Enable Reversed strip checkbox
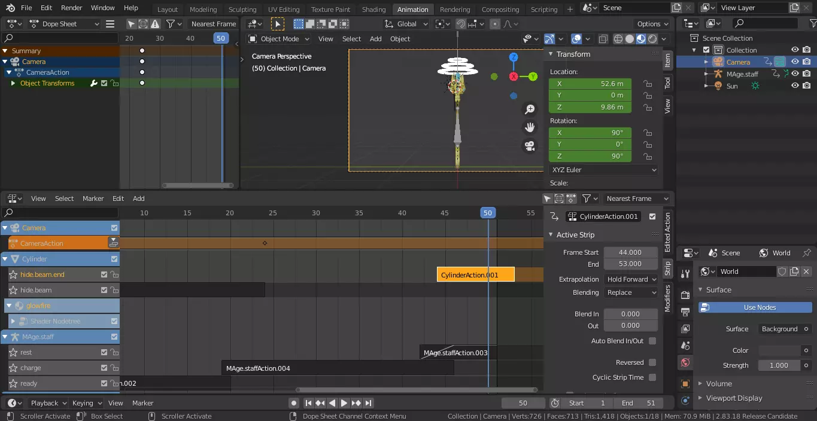This screenshot has height=421, width=817. (652, 362)
